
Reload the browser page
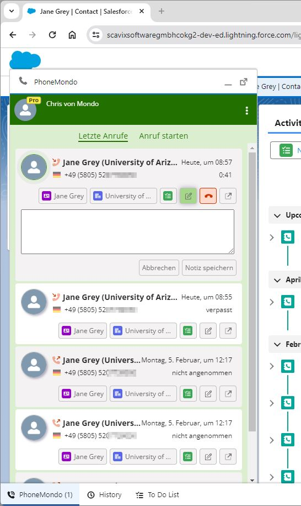52,35
